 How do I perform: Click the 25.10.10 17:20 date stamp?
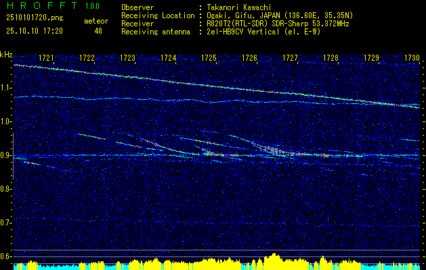[x=35, y=31]
